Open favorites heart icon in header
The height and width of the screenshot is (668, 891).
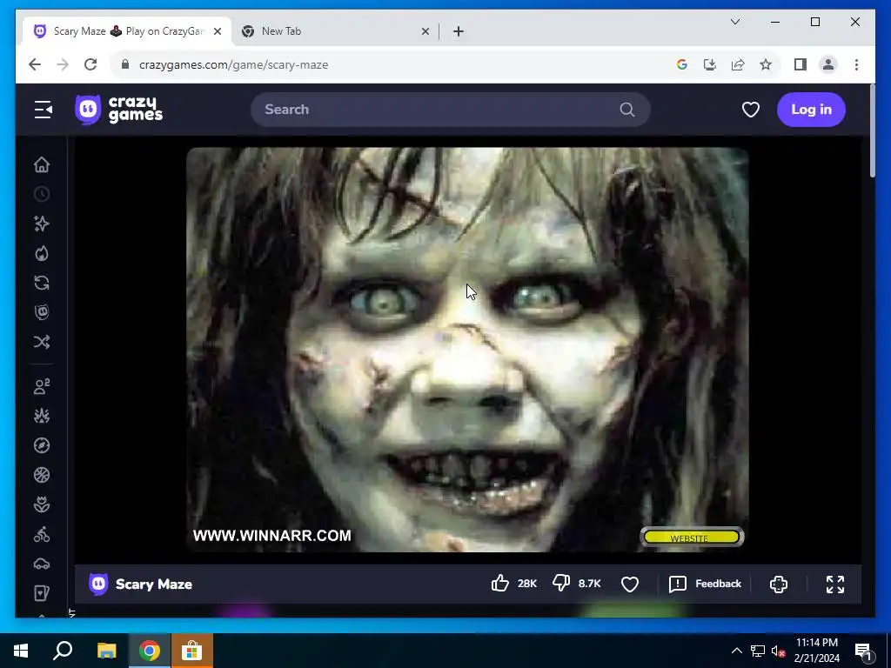[x=751, y=110]
